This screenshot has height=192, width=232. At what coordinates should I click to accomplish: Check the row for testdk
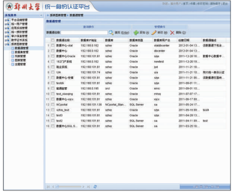click(53, 83)
